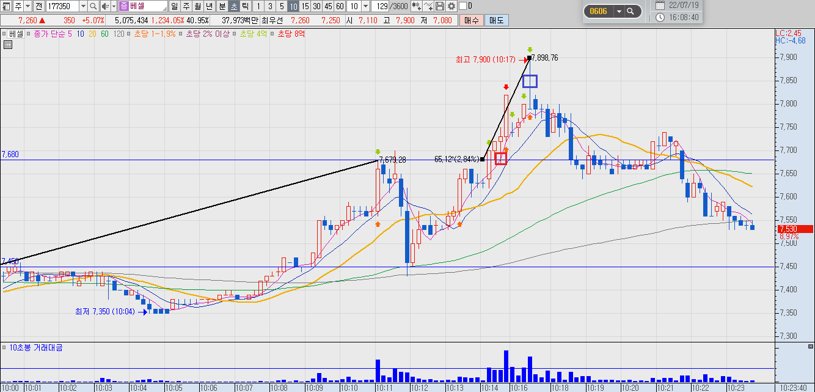Viewport: 815px width, 392px height.
Task: Open the stock code 177350 history dropdown
Action: point(83,6)
